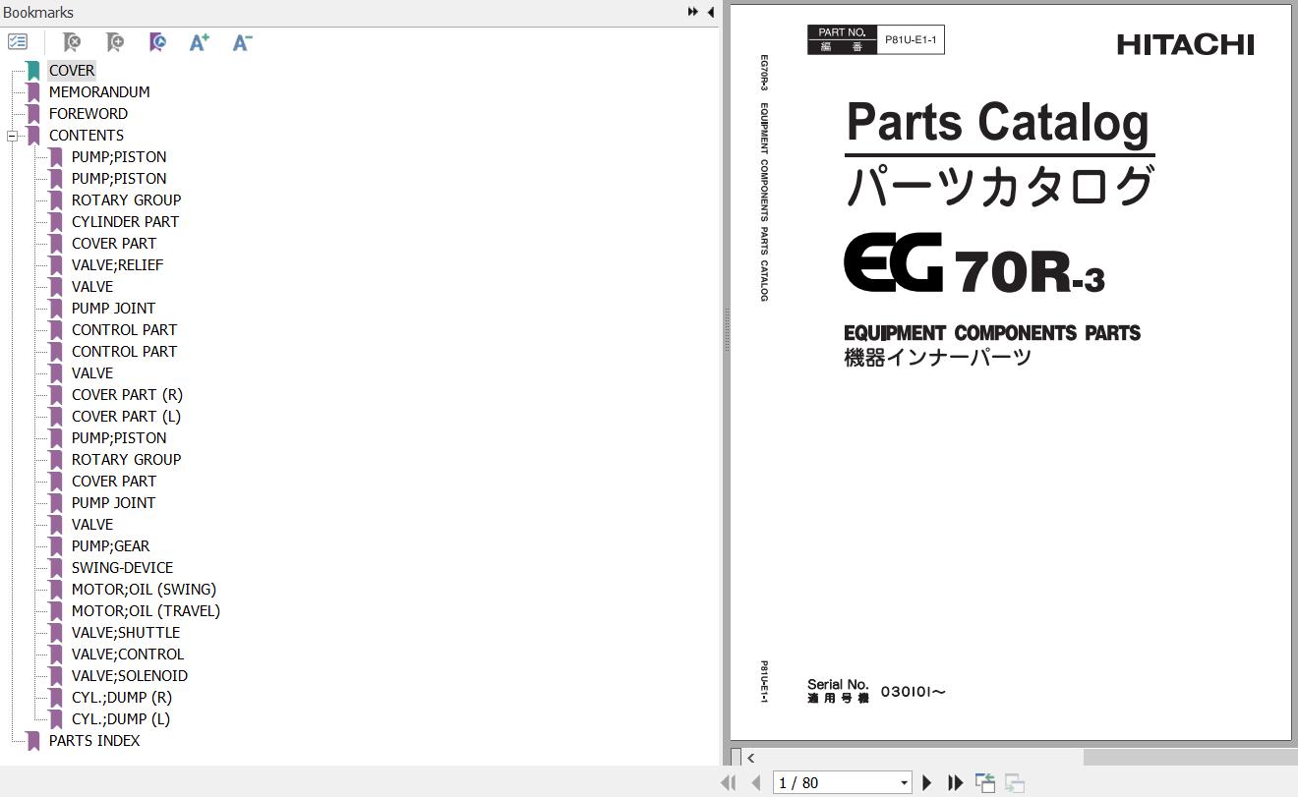Click the greyed-out window view icon

1014,783
